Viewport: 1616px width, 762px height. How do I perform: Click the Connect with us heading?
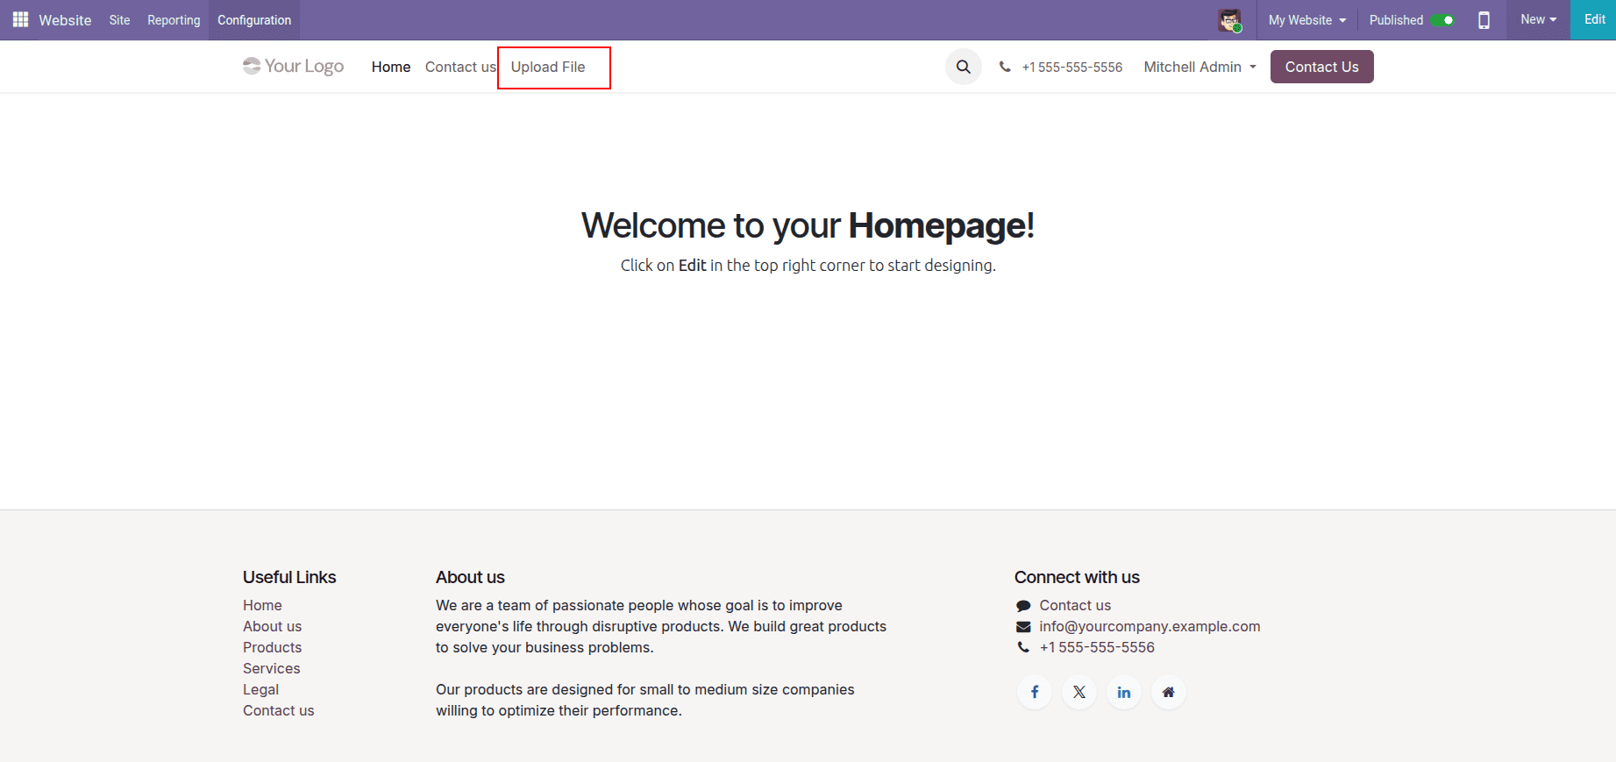tap(1077, 577)
